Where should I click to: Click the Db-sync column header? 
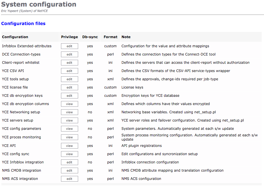[x=90, y=37]
